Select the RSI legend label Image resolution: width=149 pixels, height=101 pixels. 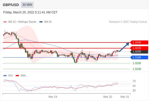[x=10, y=76]
